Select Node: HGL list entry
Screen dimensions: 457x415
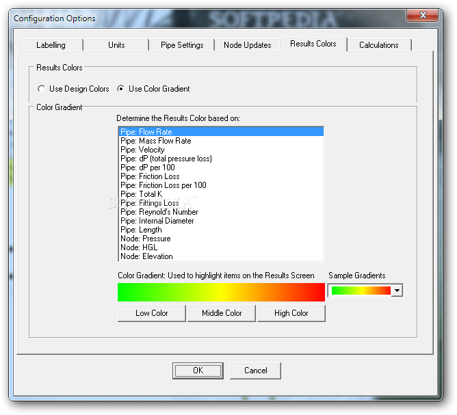[x=221, y=247]
